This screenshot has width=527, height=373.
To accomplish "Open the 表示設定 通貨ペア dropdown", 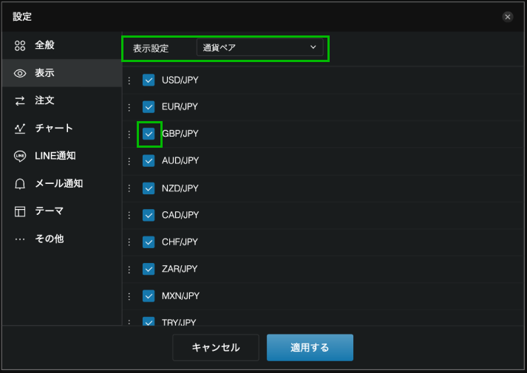I will click(x=259, y=48).
